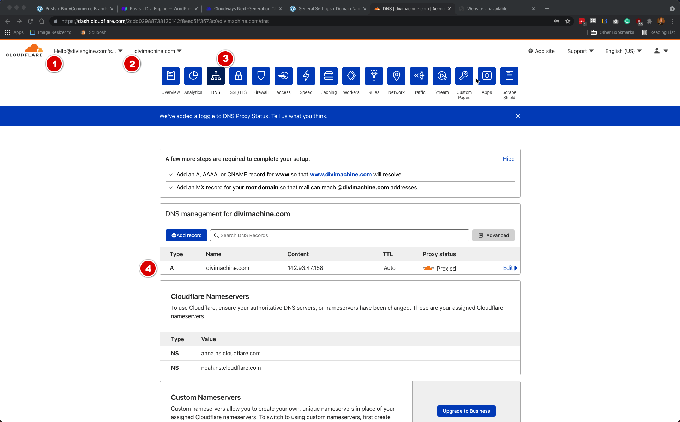
Task: Open the Firewall shield icon
Action: coord(261,76)
